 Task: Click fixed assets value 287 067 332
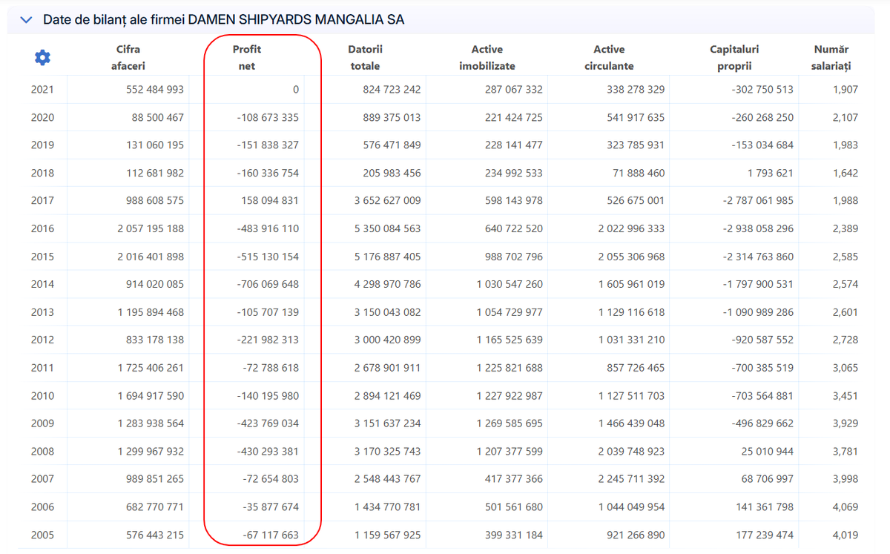(x=513, y=90)
